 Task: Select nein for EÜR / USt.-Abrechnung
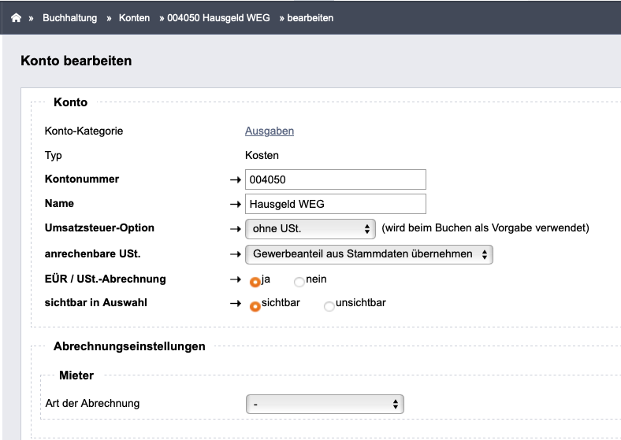(299, 282)
